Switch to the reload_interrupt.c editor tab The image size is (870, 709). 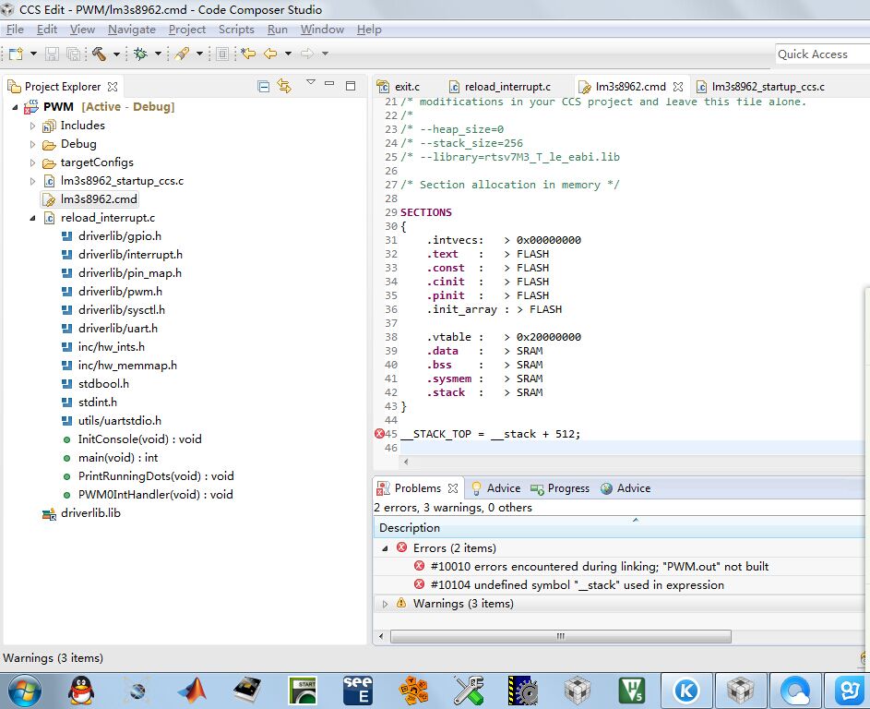pyautogui.click(x=507, y=87)
